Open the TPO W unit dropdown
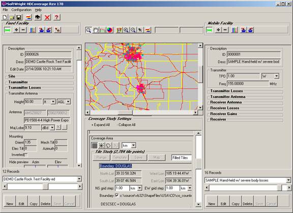This screenshot has width=293, height=213. 277,76
